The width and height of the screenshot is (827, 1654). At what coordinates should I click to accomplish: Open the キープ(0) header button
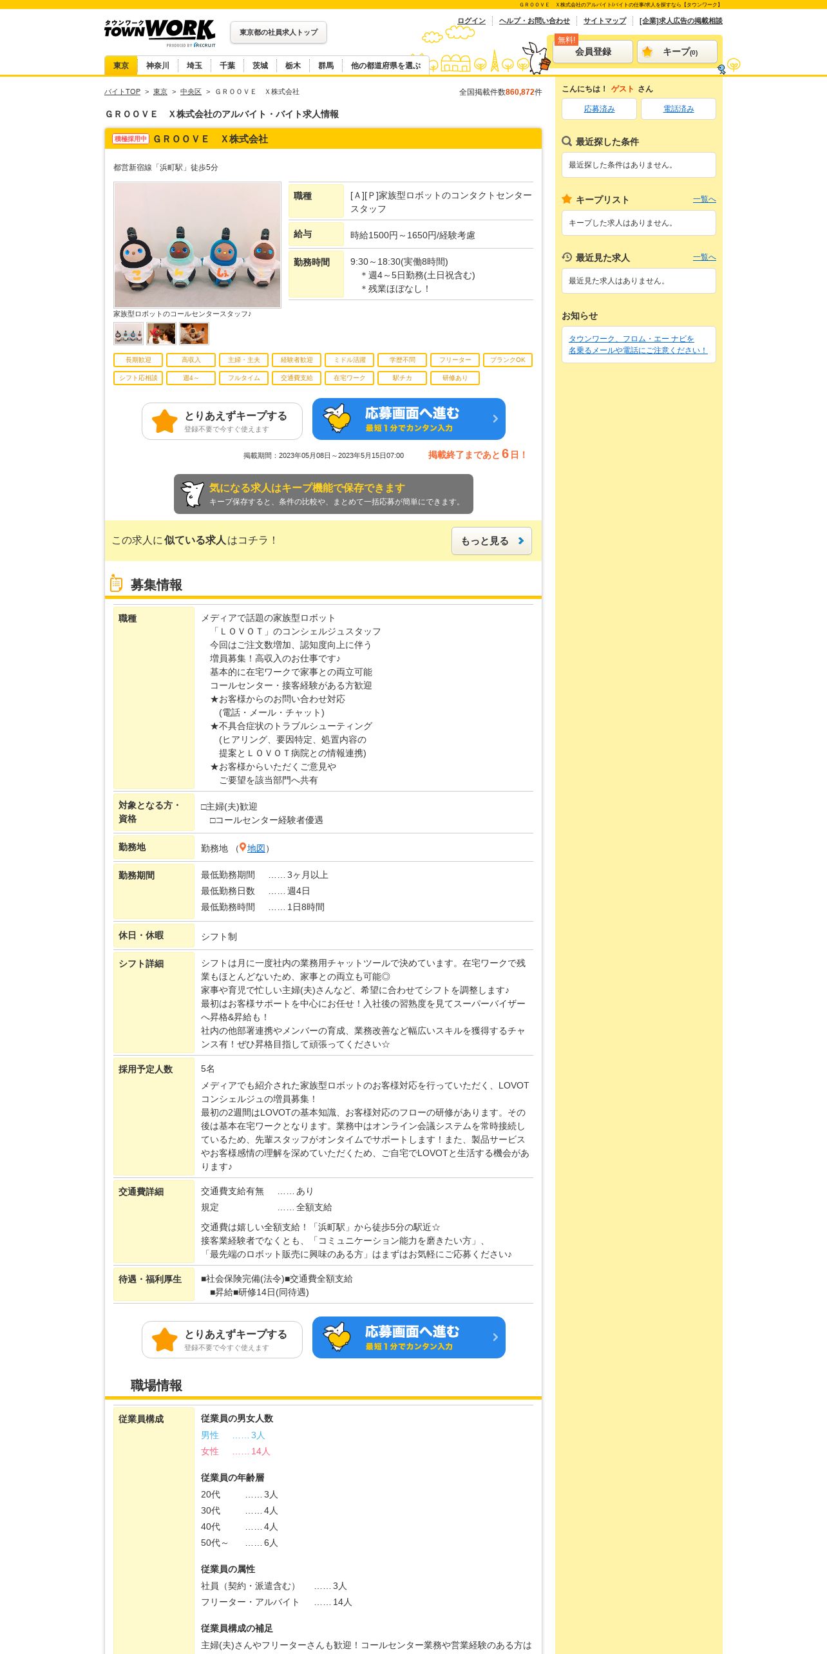(x=677, y=52)
